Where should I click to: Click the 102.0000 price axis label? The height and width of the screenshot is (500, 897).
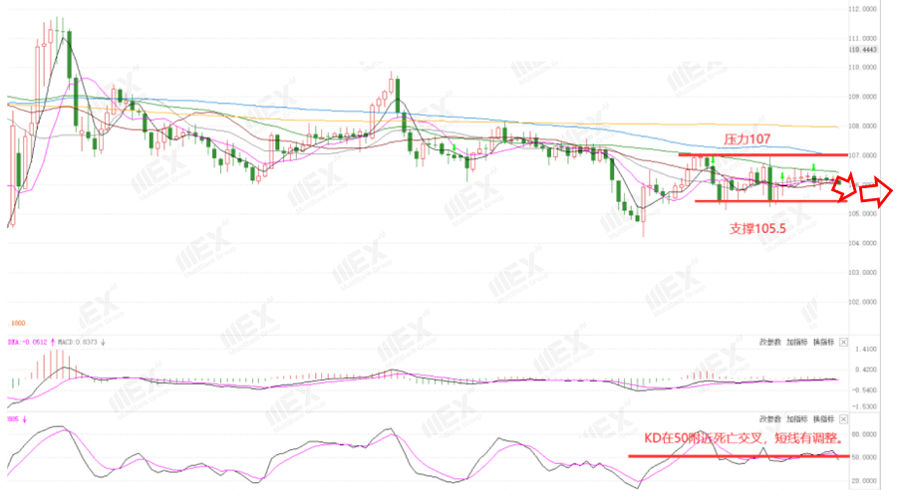click(x=863, y=302)
